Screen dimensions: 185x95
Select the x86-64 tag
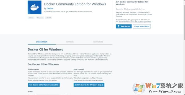click(49, 18)
